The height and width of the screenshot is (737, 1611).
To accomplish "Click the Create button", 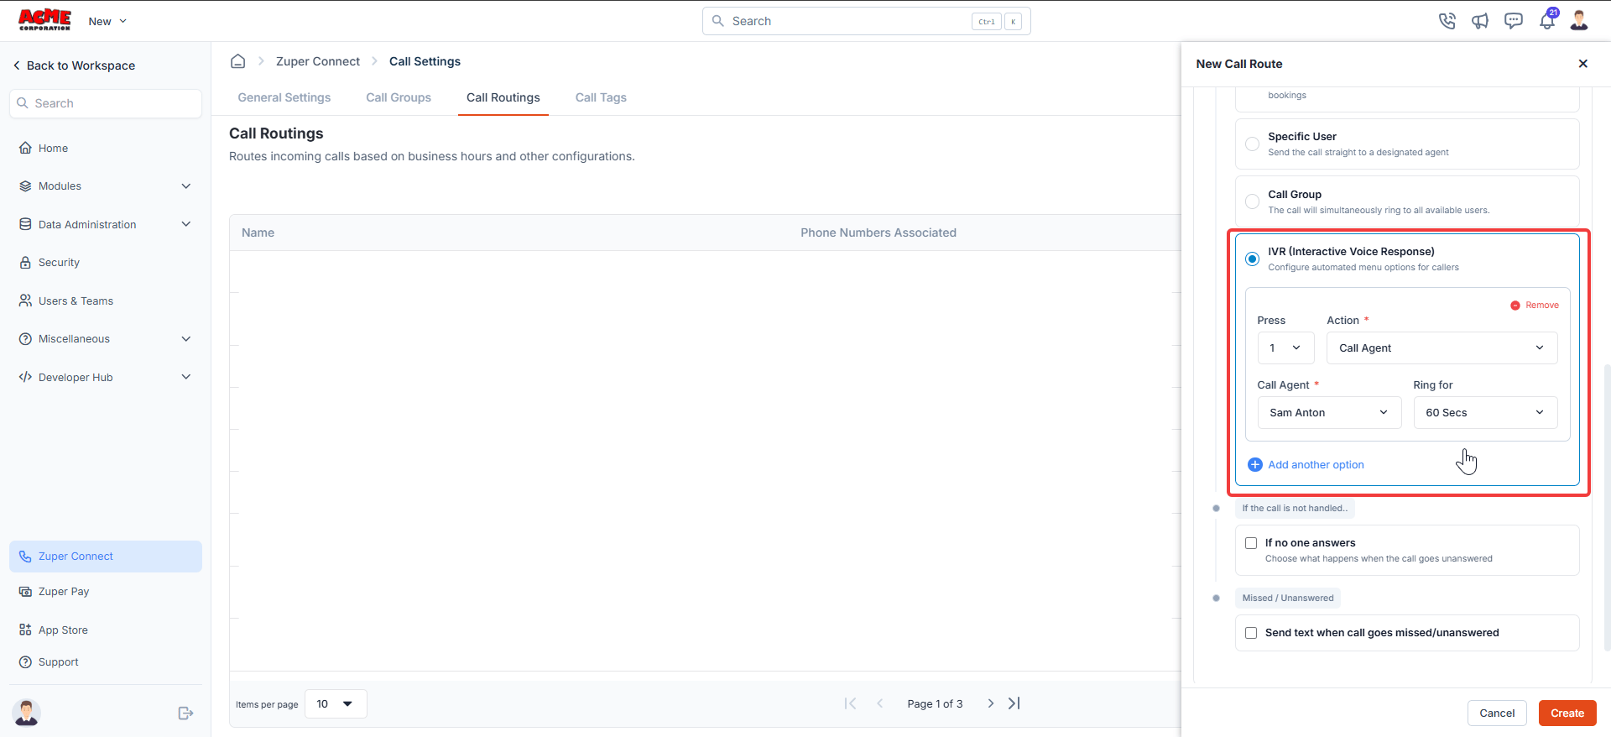I will point(1567,713).
